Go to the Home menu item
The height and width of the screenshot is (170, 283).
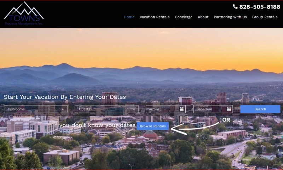(x=129, y=17)
